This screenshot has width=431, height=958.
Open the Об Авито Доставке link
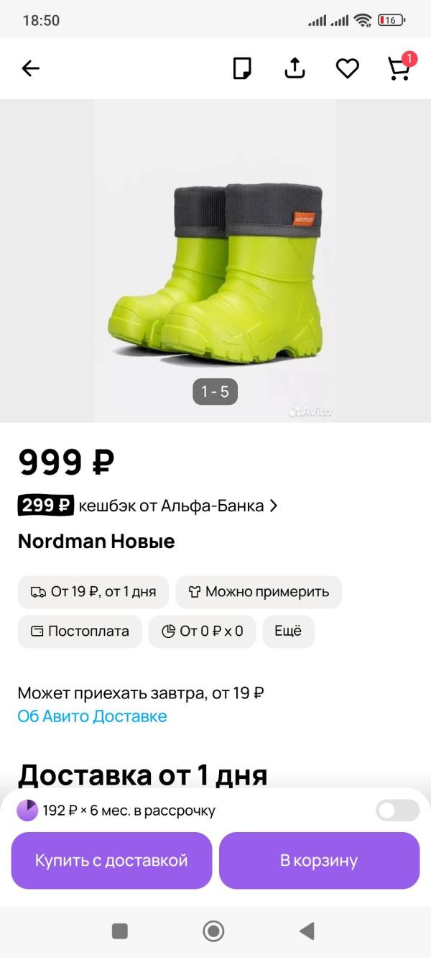coord(92,716)
